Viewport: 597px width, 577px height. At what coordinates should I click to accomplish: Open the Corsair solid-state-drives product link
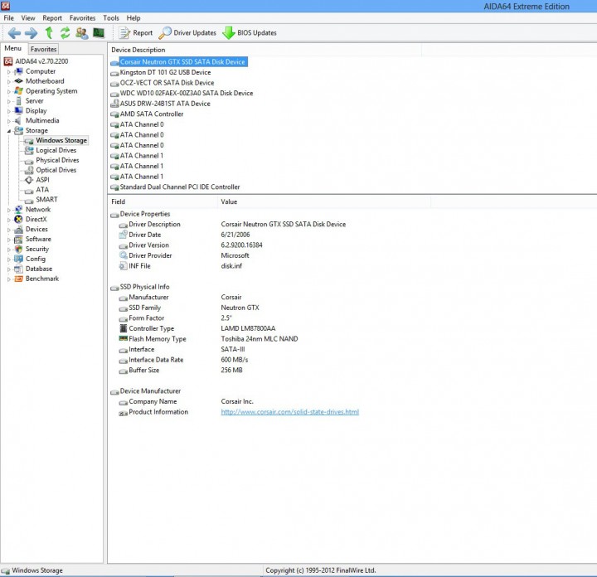pos(289,412)
